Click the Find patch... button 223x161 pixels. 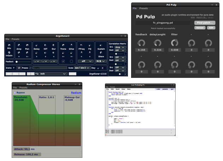204,23
